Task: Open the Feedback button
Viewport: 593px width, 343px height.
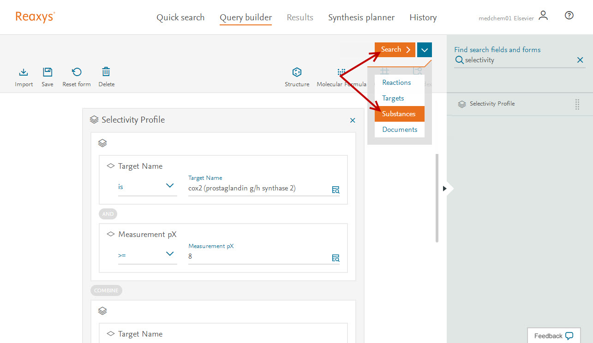Action: [553, 336]
